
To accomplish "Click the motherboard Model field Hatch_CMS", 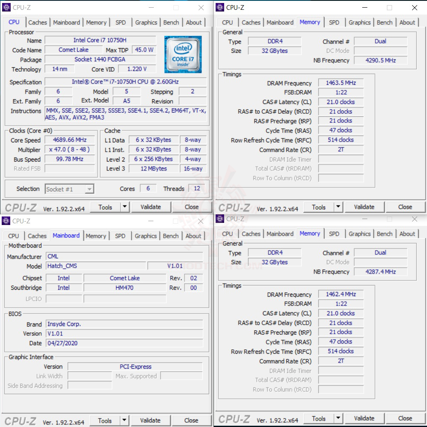I will [96, 266].
